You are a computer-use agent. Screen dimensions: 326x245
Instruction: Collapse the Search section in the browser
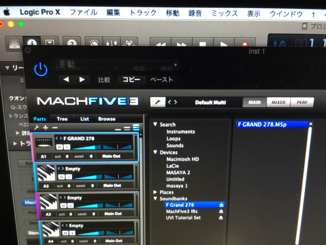tap(155, 124)
